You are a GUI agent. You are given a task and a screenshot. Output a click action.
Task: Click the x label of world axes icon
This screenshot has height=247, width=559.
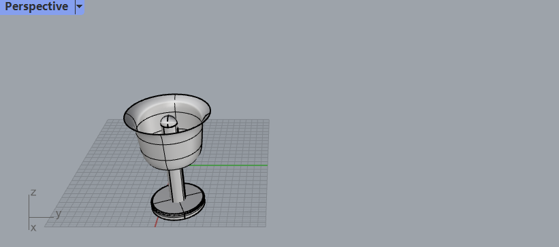click(33, 227)
